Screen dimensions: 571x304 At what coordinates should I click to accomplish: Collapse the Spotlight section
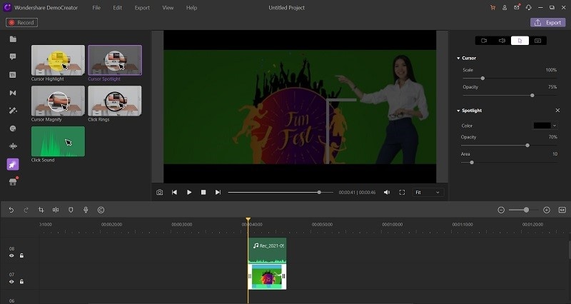[458, 111]
